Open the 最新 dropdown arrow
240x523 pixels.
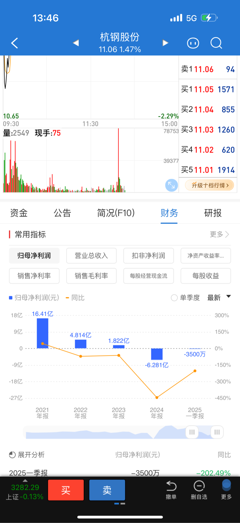click(228, 296)
